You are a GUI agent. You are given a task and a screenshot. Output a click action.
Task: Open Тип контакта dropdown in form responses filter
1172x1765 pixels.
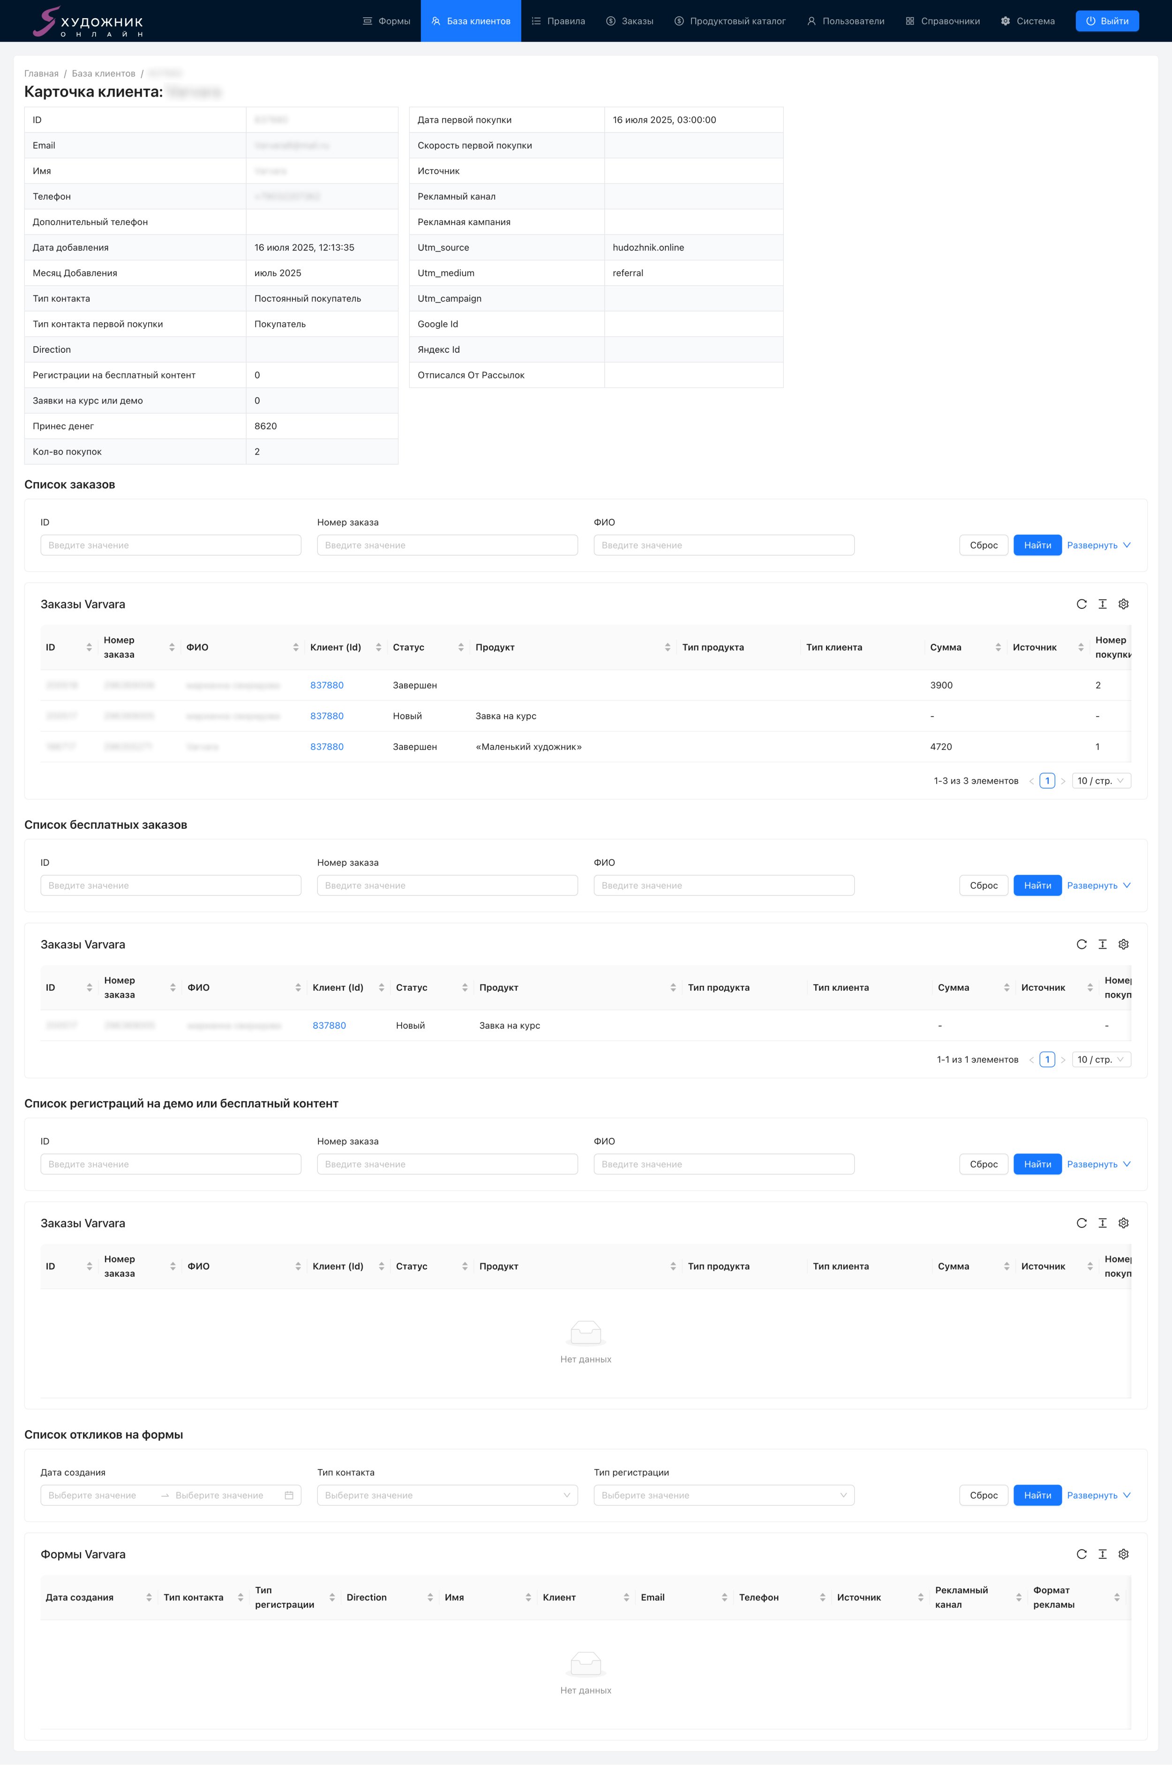[x=447, y=1496]
